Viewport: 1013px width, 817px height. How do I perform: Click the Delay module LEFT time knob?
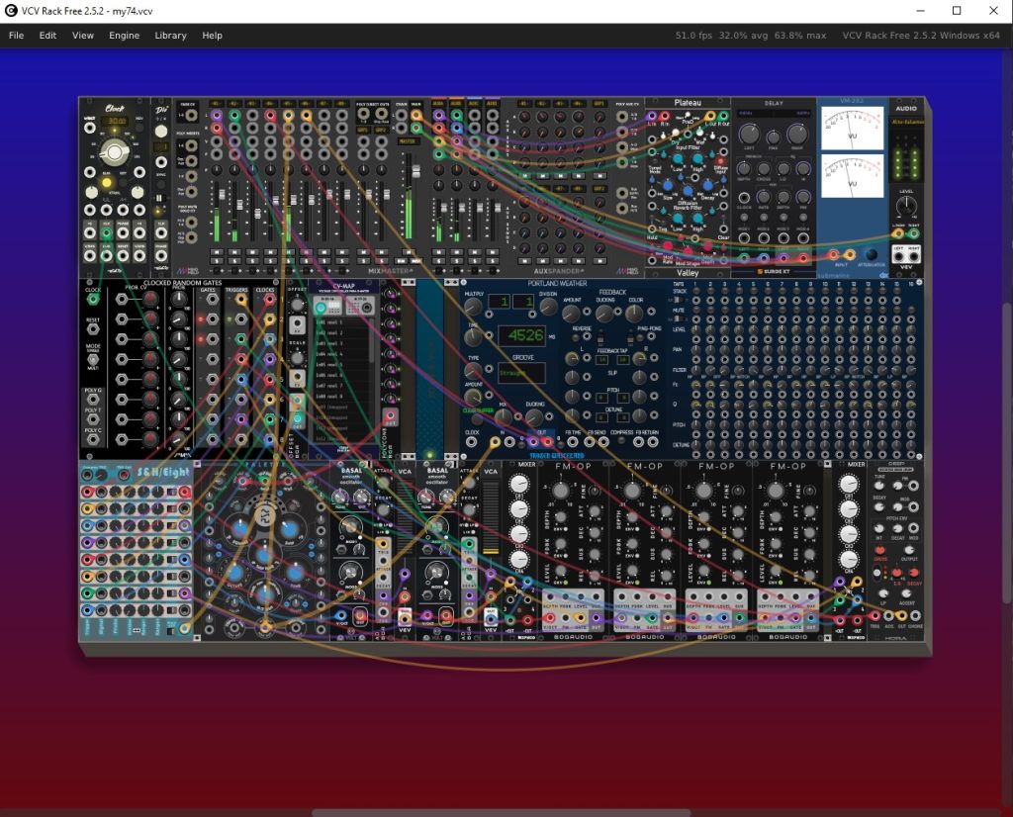[x=749, y=135]
